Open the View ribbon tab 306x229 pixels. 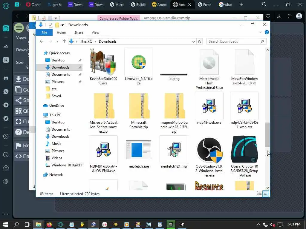(x=95, y=33)
